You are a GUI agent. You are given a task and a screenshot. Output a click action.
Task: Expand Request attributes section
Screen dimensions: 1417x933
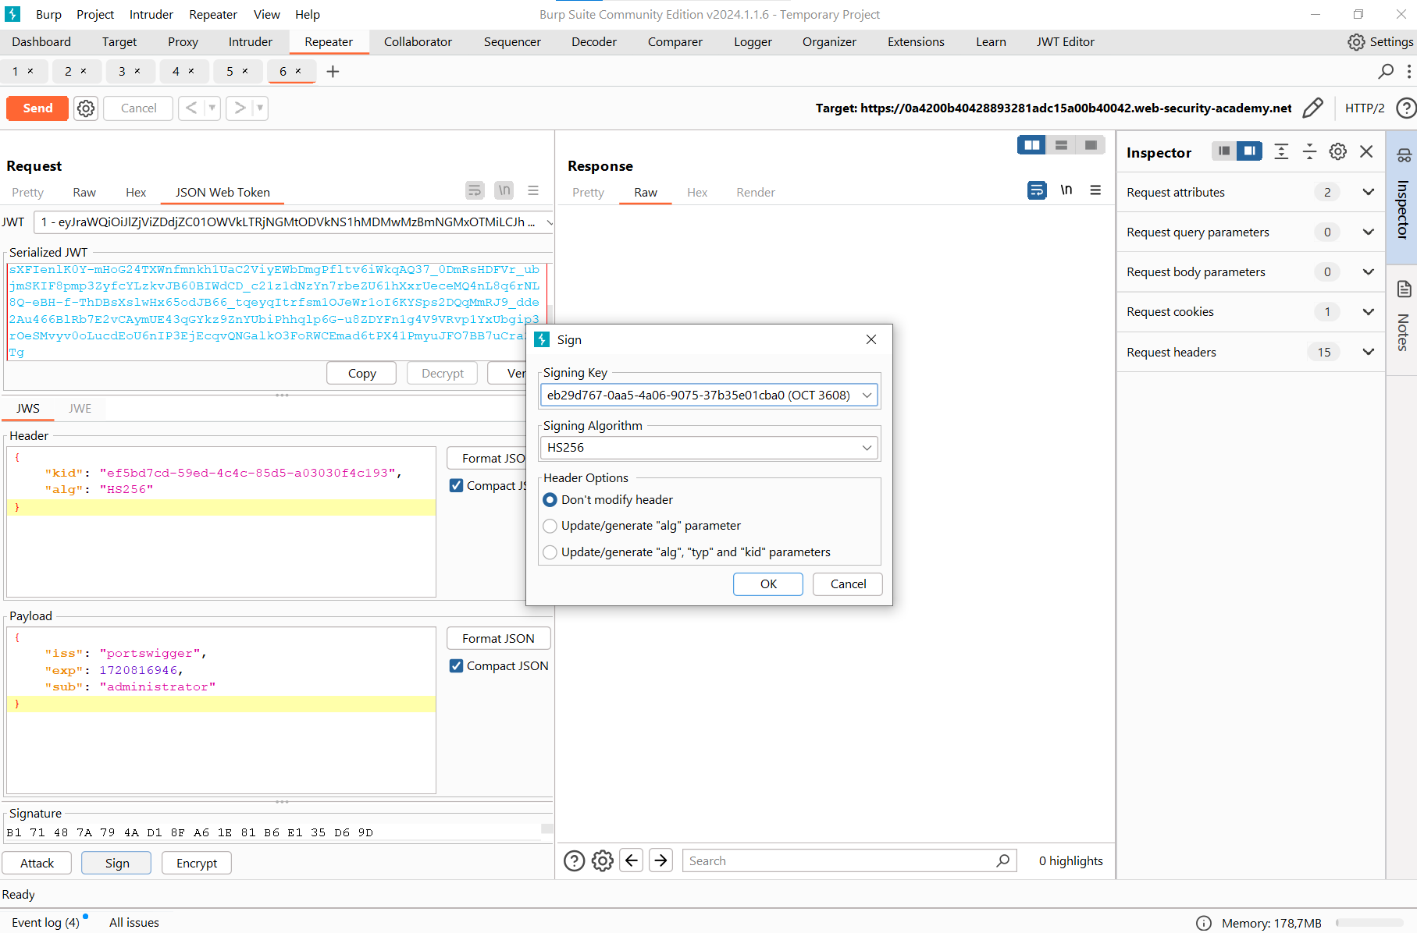click(1368, 192)
